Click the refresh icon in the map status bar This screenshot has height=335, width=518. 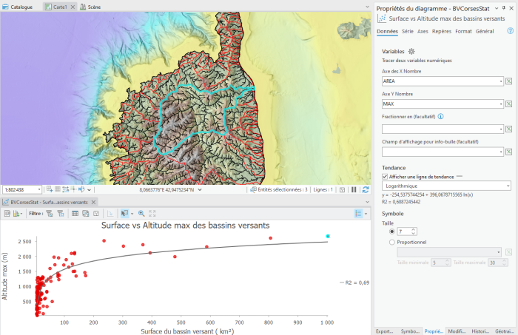click(x=364, y=189)
